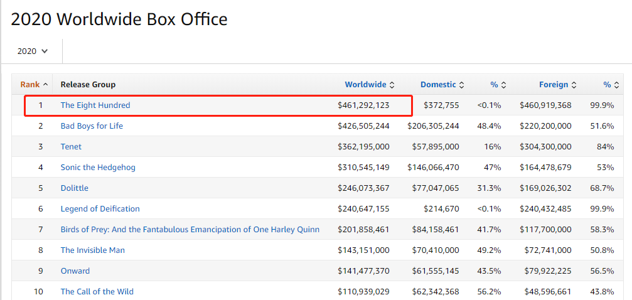Select worldwide value $426,505,244

click(363, 126)
